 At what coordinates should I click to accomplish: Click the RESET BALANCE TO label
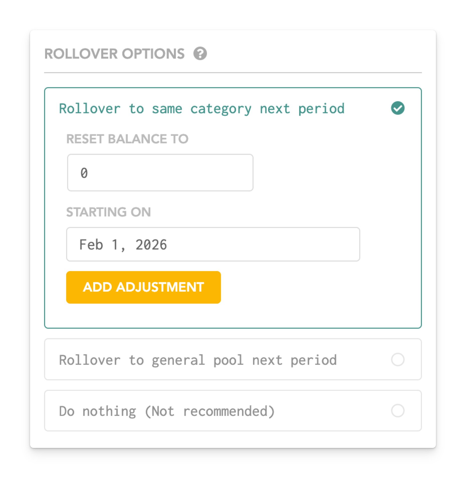coord(127,139)
